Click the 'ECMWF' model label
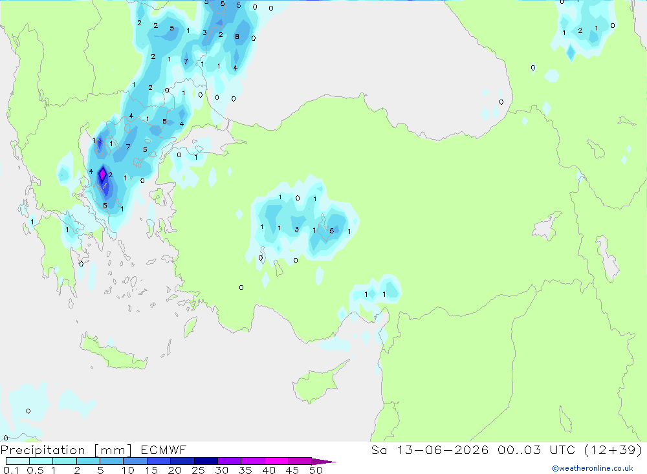This screenshot has width=647, height=474. [164, 450]
